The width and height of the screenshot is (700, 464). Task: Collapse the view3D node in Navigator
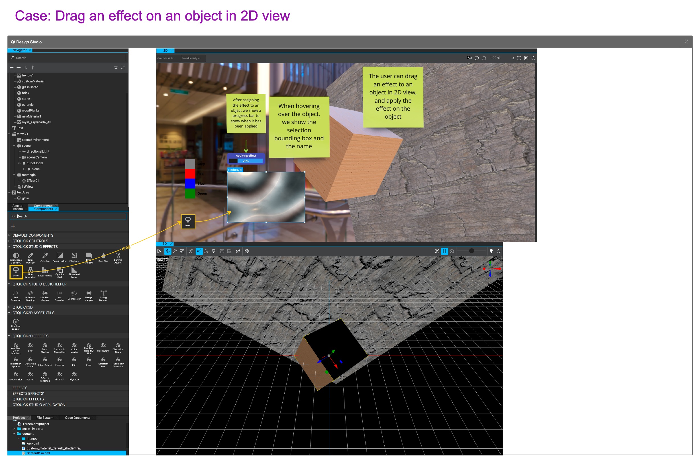pyautogui.click(x=9, y=134)
